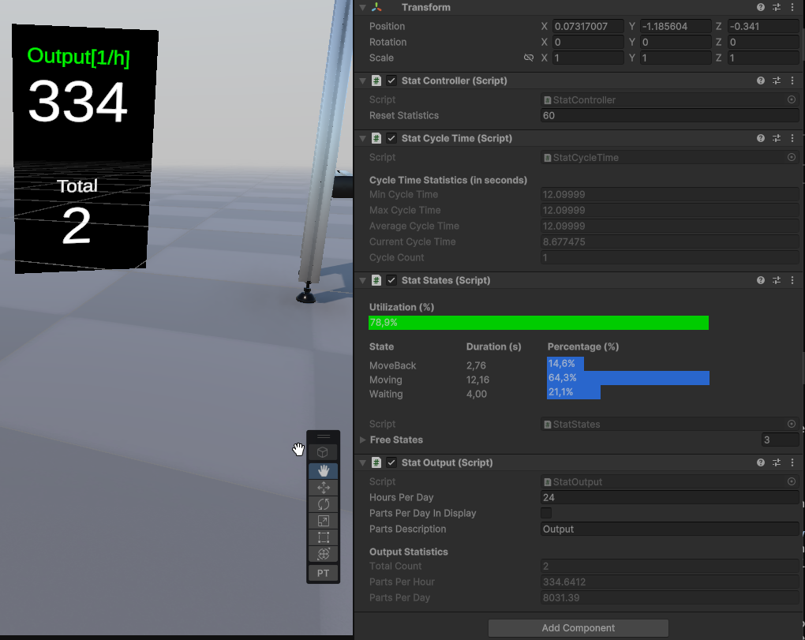Click the green Utilization progress bar

pos(538,323)
